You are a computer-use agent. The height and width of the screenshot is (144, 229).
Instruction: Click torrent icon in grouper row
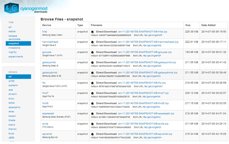pos(92,52)
